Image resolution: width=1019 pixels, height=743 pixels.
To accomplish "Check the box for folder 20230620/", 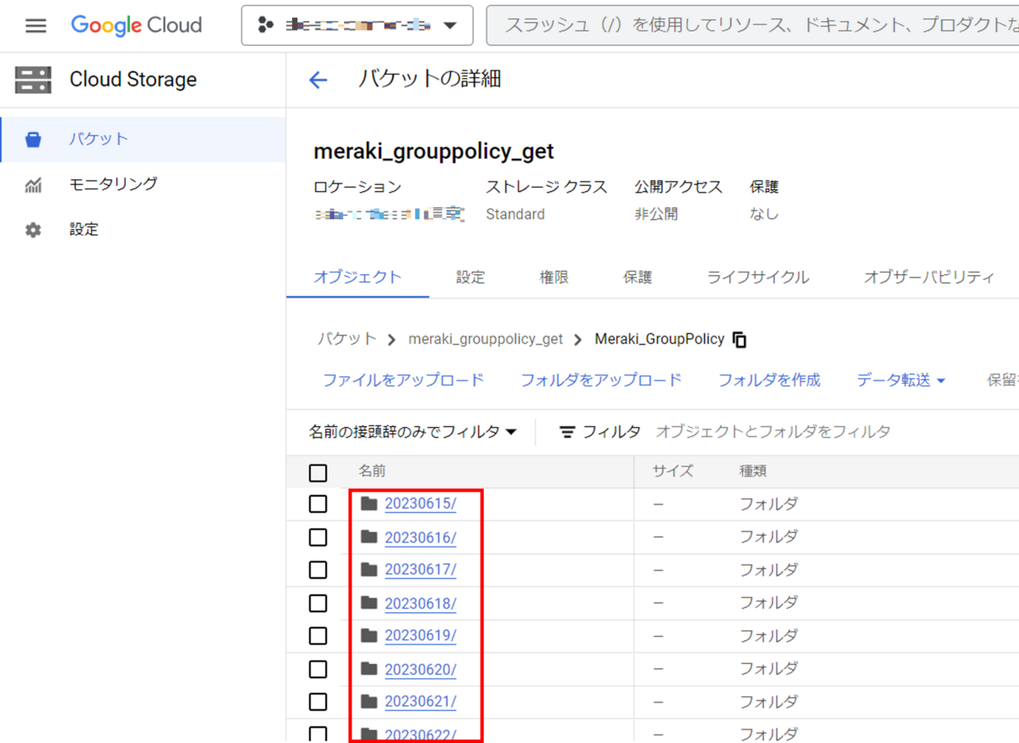I will [x=318, y=669].
